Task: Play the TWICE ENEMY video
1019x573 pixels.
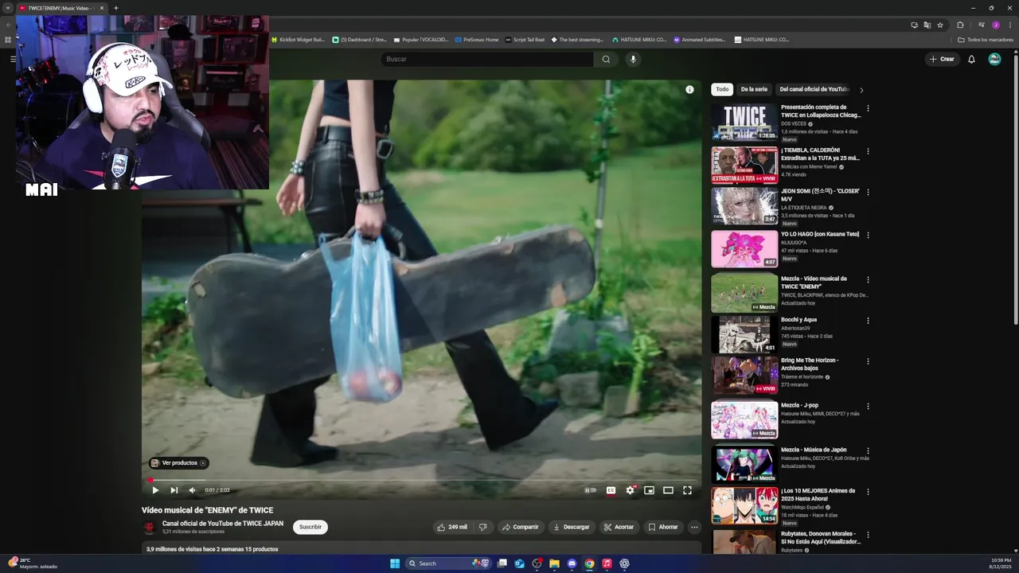Action: [x=155, y=490]
